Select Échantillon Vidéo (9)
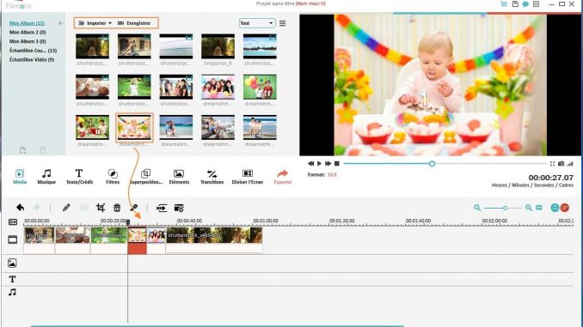 coord(32,59)
